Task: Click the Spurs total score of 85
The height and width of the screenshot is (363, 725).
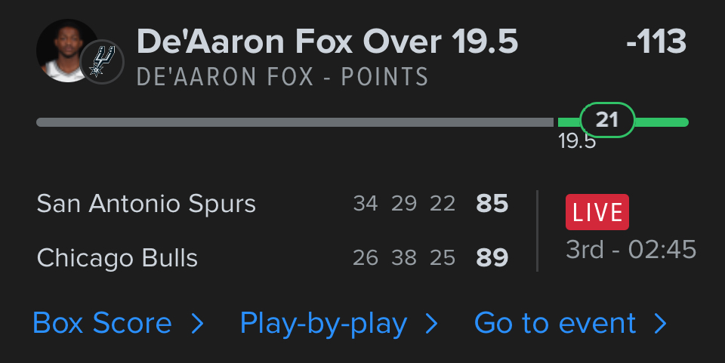Action: click(x=492, y=204)
